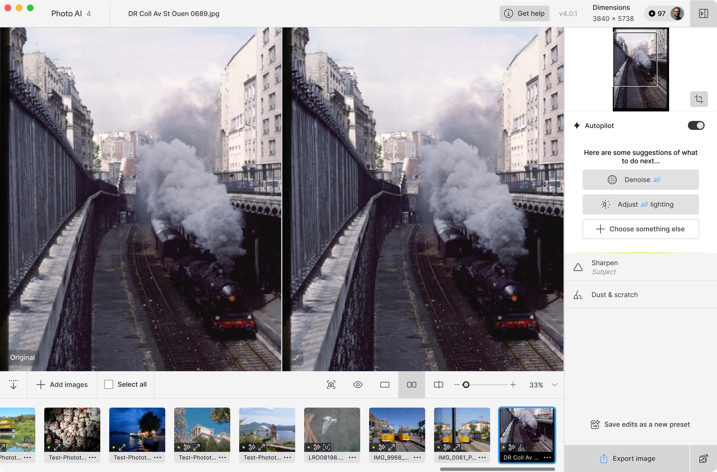
Task: Click the Get help button
Action: pyautogui.click(x=524, y=13)
